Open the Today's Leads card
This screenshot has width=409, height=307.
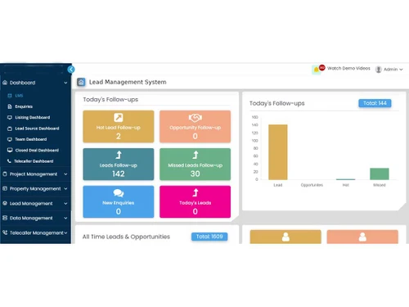(x=196, y=201)
